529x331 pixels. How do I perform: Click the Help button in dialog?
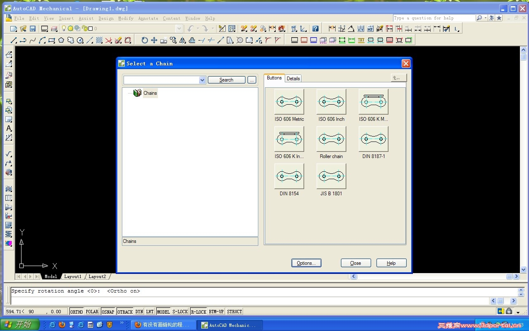pos(391,263)
